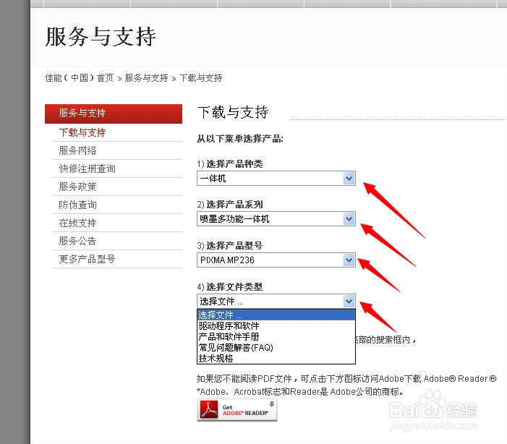507x444 pixels.
Task: Open the product category dropdown showing 一体机
Action: point(276,178)
